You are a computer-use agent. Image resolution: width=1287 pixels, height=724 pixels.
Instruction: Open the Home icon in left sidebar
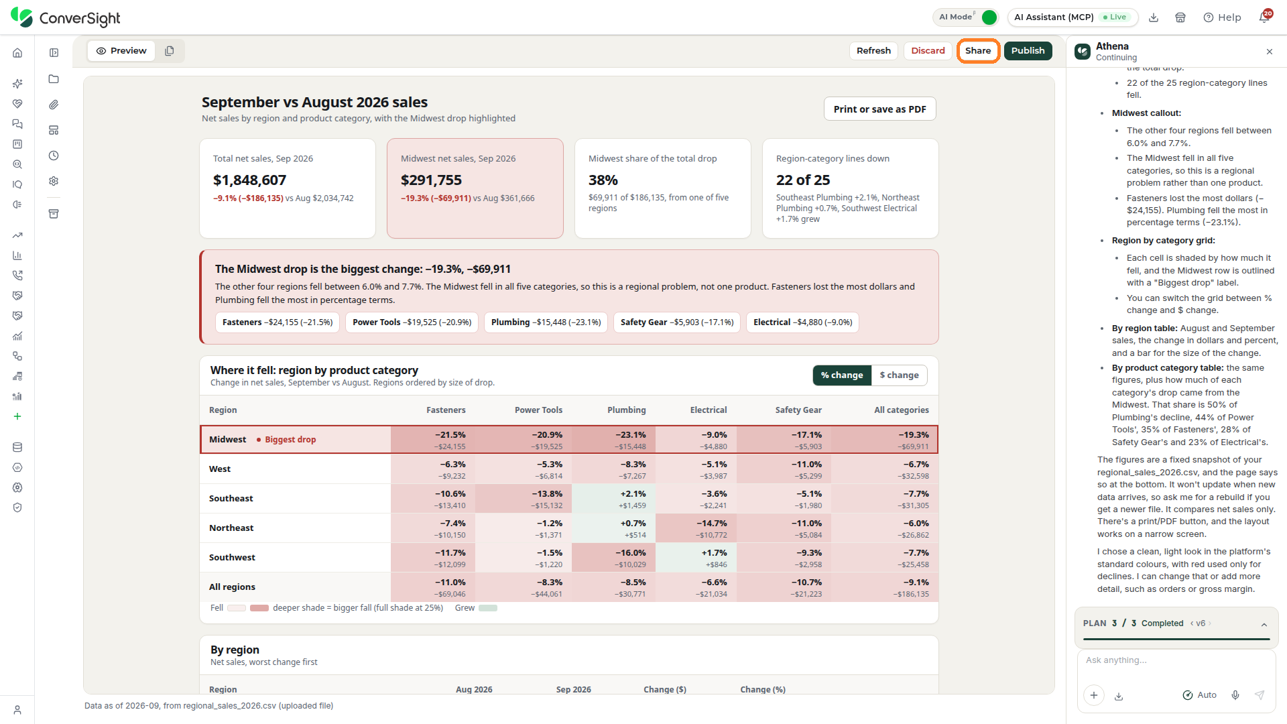[17, 53]
